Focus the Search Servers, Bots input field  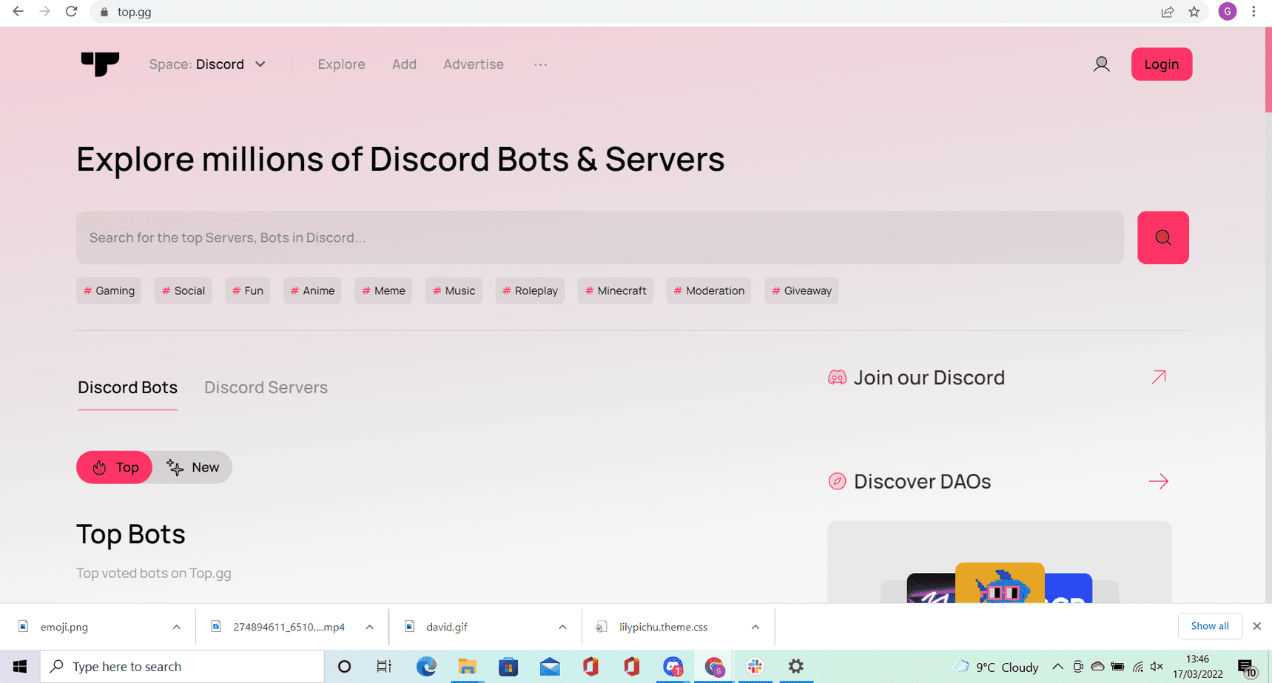(x=599, y=237)
